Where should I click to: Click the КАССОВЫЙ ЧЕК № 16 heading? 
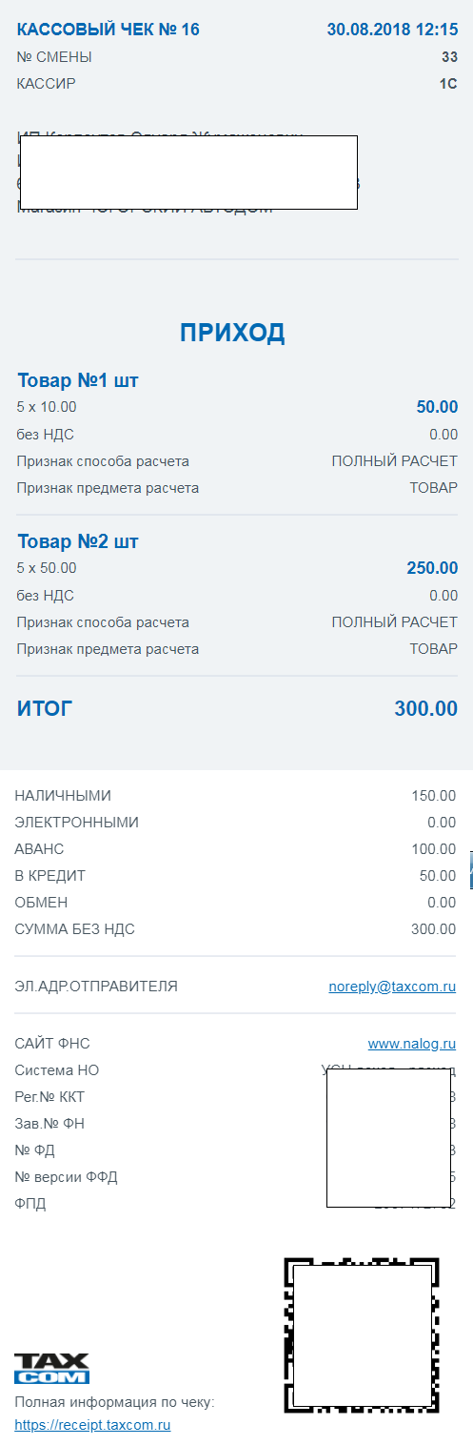[x=108, y=30]
